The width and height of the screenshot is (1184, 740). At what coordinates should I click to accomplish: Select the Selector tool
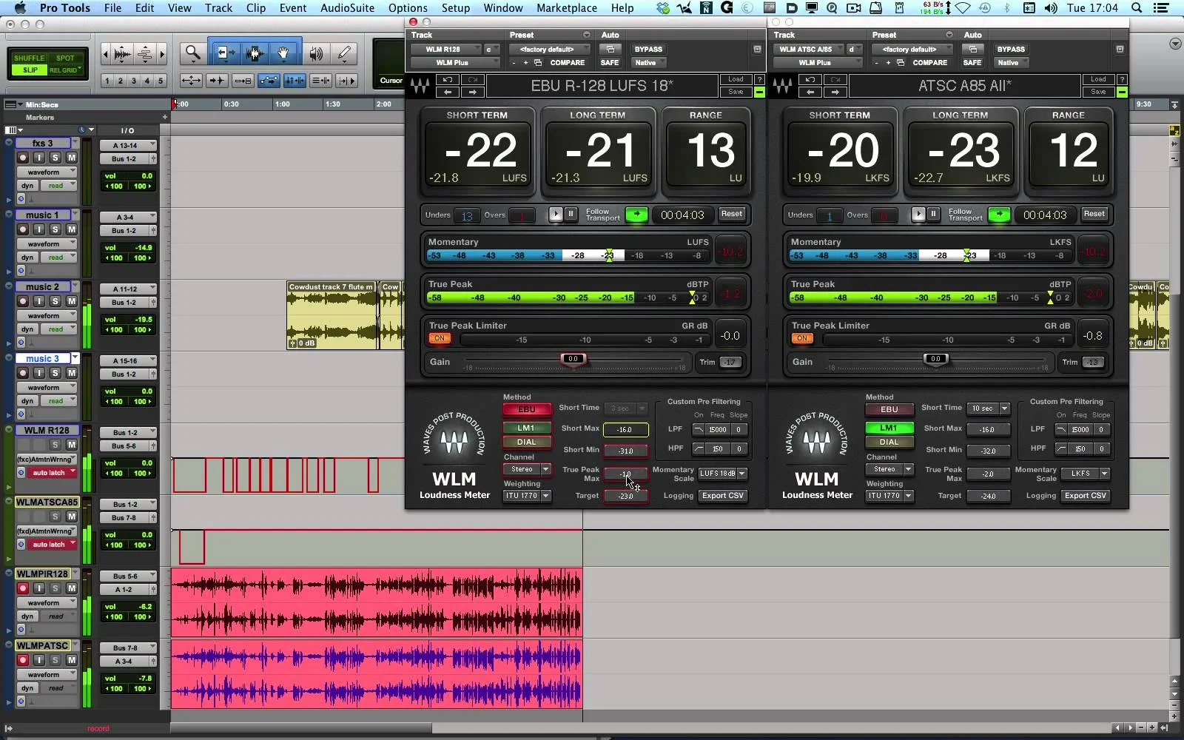click(x=254, y=53)
